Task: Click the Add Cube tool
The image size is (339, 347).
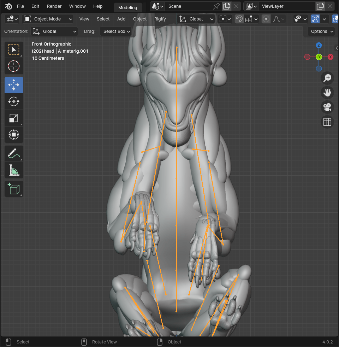Action: (14, 189)
